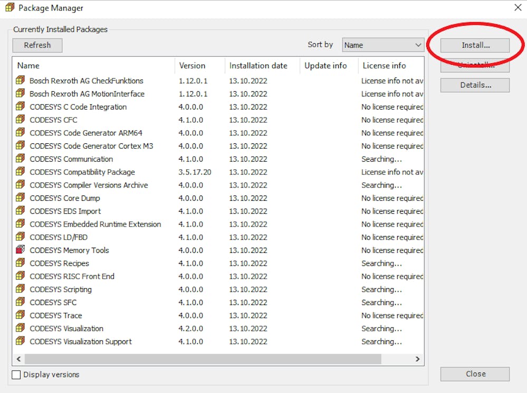Viewport: 527px width, 393px height.
Task: Select the CODESYS Visualization Support row name
Action: [x=81, y=342]
